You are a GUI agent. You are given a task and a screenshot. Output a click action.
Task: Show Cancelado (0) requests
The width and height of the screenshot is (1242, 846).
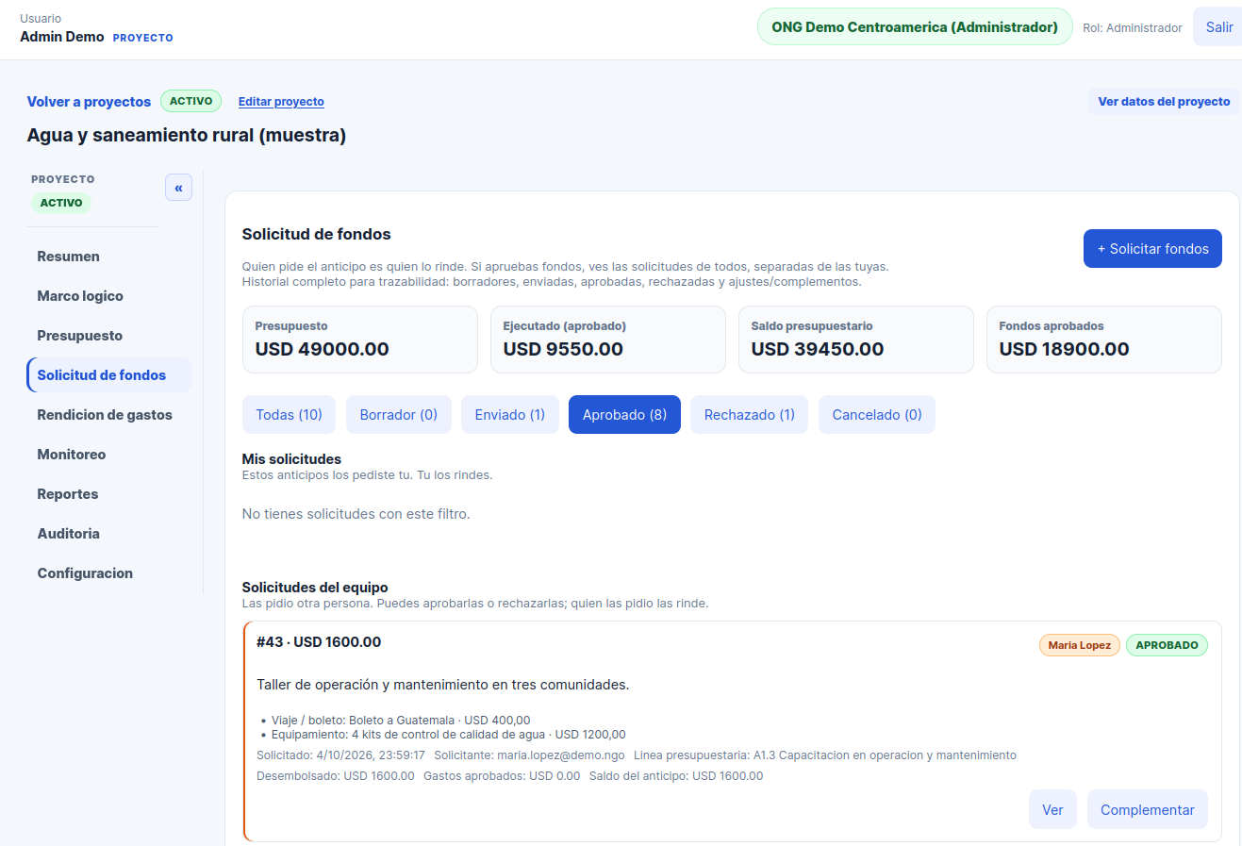877,415
